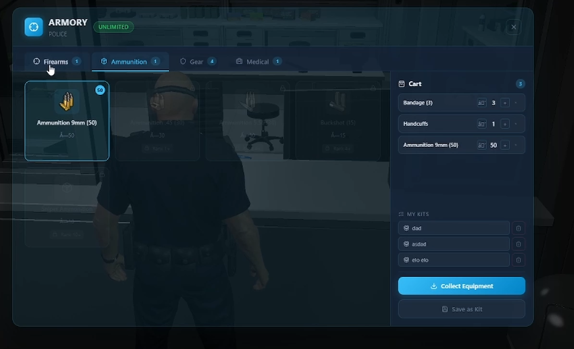Click the Ammunition cube icon
The image size is (574, 349).
104,61
